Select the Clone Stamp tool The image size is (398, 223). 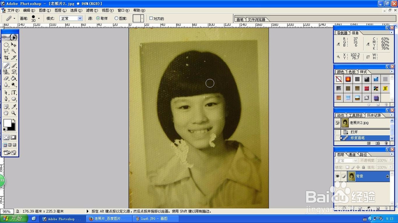click(x=6, y=72)
